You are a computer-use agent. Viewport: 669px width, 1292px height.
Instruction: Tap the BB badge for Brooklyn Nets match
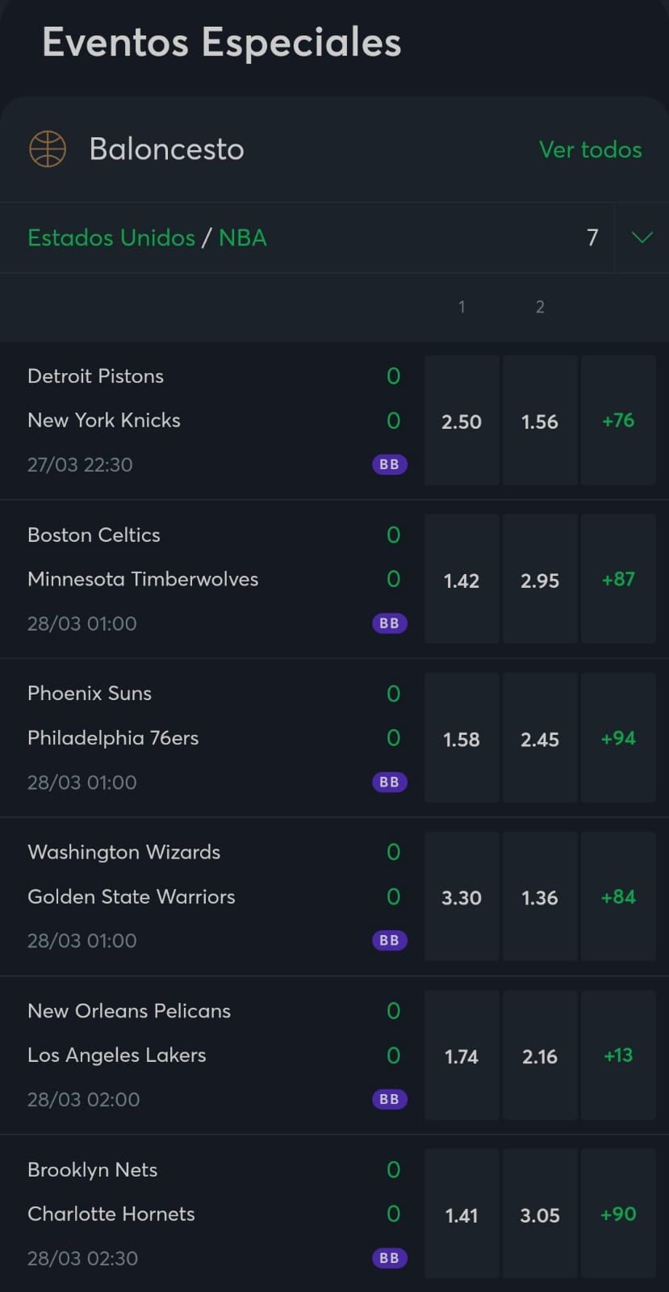(389, 1258)
